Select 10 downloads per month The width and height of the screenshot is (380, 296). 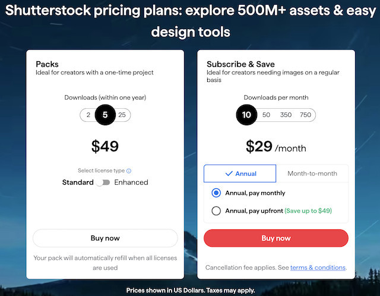point(246,115)
